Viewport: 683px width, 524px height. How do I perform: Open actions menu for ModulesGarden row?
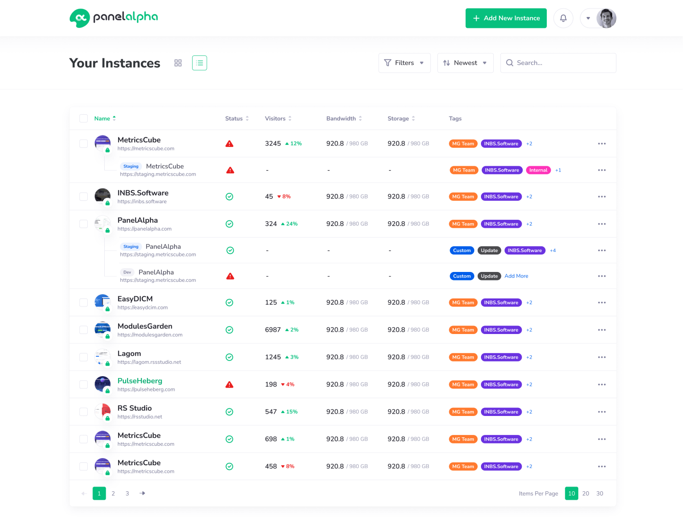tap(602, 330)
